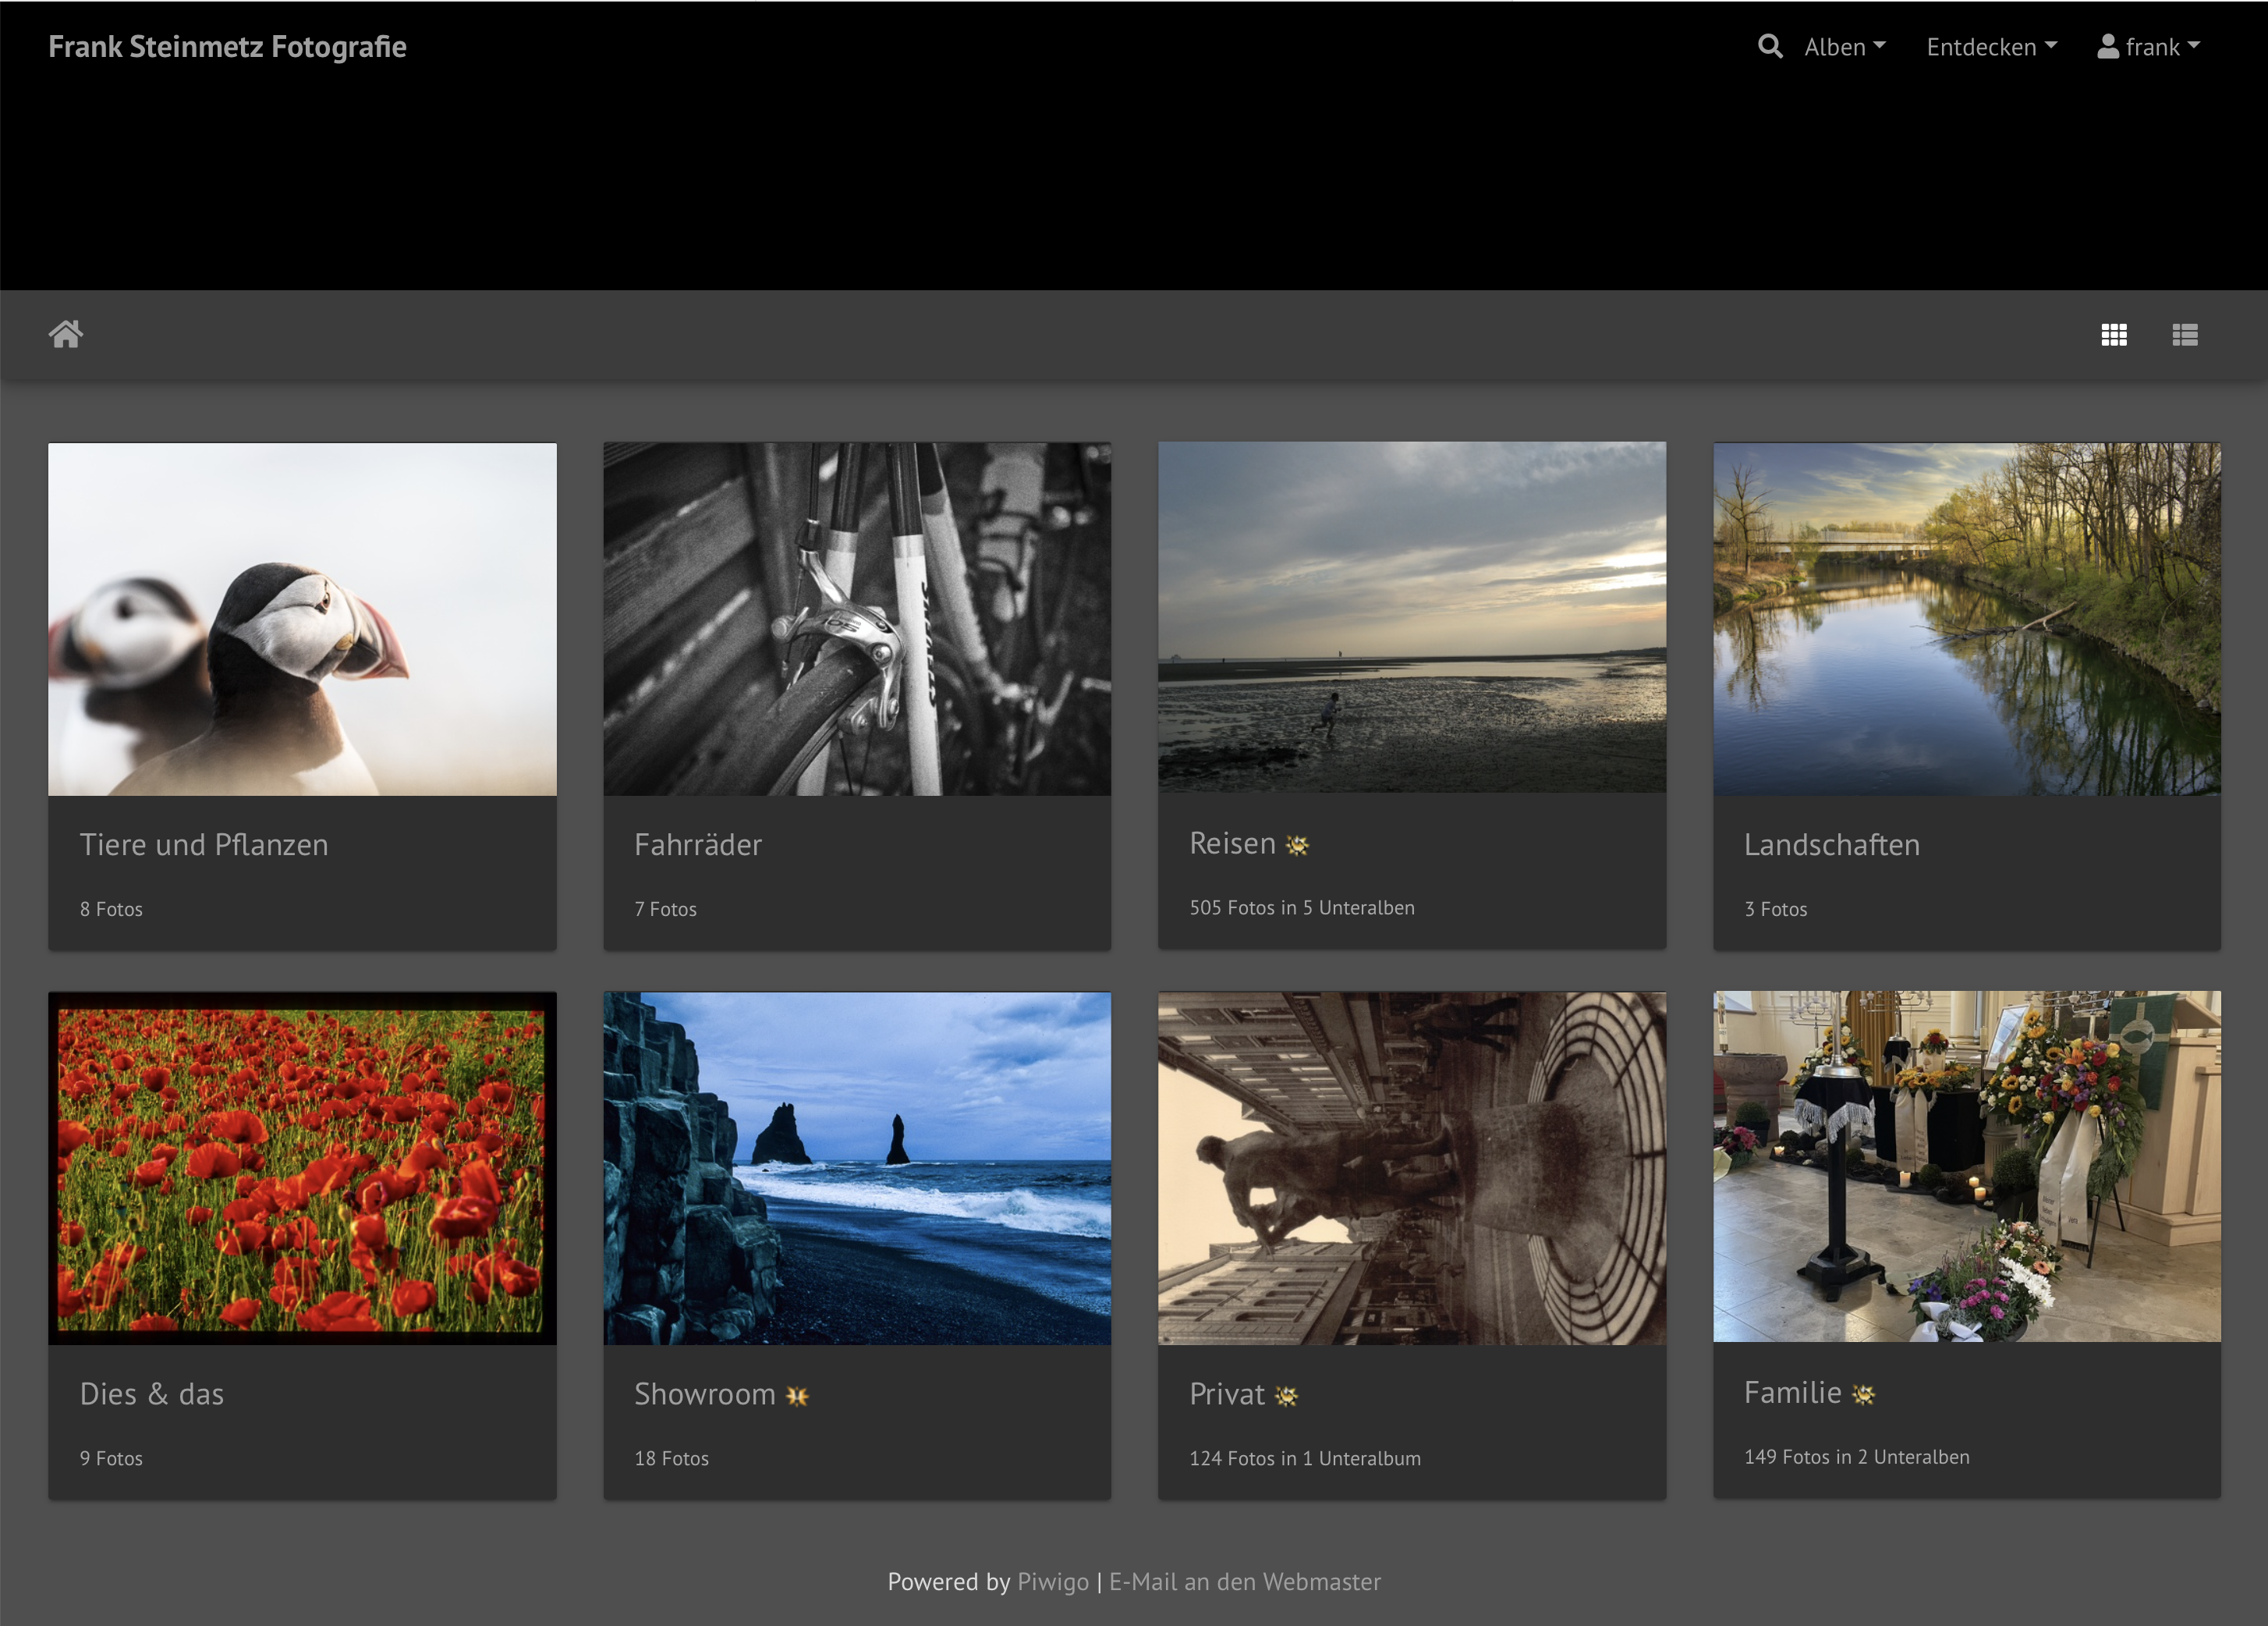2268x1626 pixels.
Task: Click E-Mail an den Webmaster link
Action: coord(1244,1582)
